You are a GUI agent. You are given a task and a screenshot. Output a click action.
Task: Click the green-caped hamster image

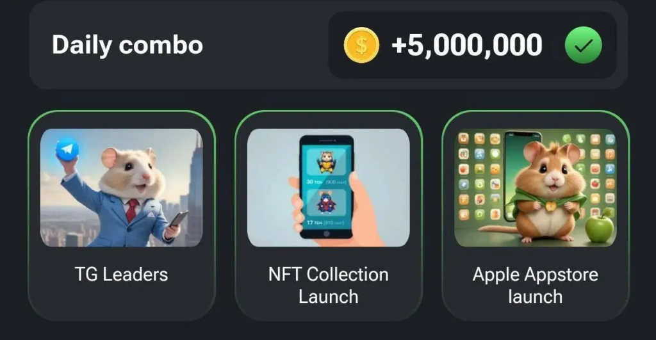coord(536,188)
